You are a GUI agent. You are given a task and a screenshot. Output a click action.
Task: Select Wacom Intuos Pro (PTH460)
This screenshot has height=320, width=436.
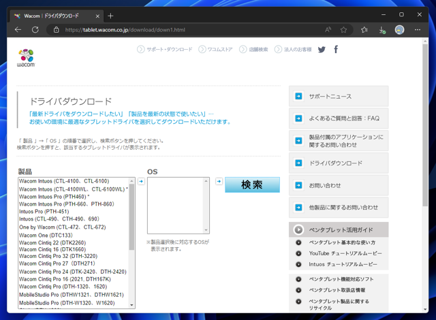(x=54, y=197)
